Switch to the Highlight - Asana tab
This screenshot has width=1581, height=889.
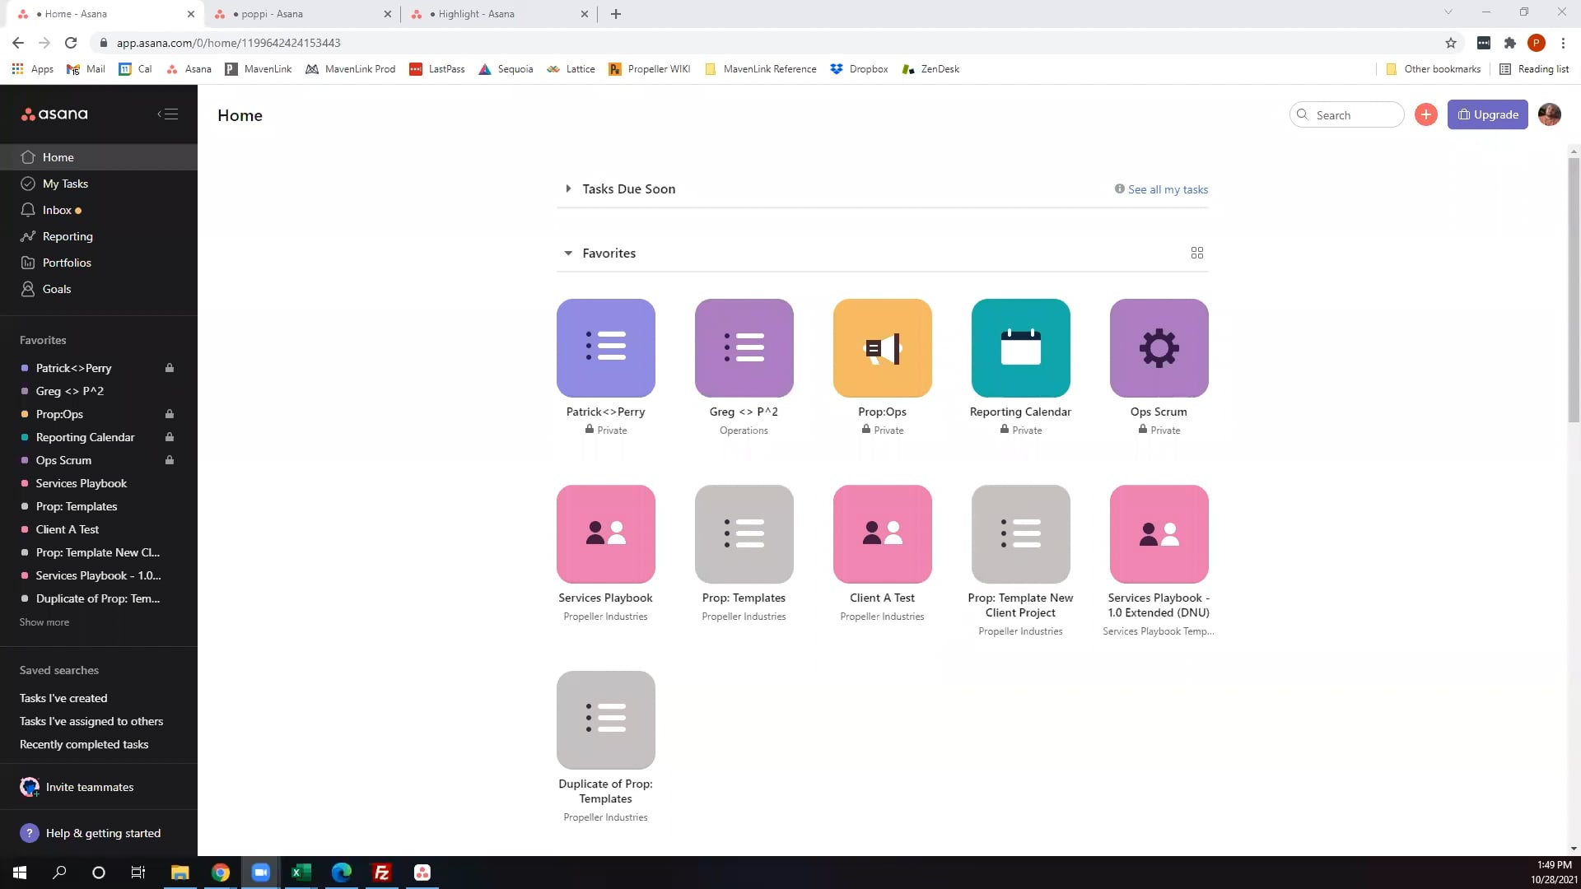(499, 14)
